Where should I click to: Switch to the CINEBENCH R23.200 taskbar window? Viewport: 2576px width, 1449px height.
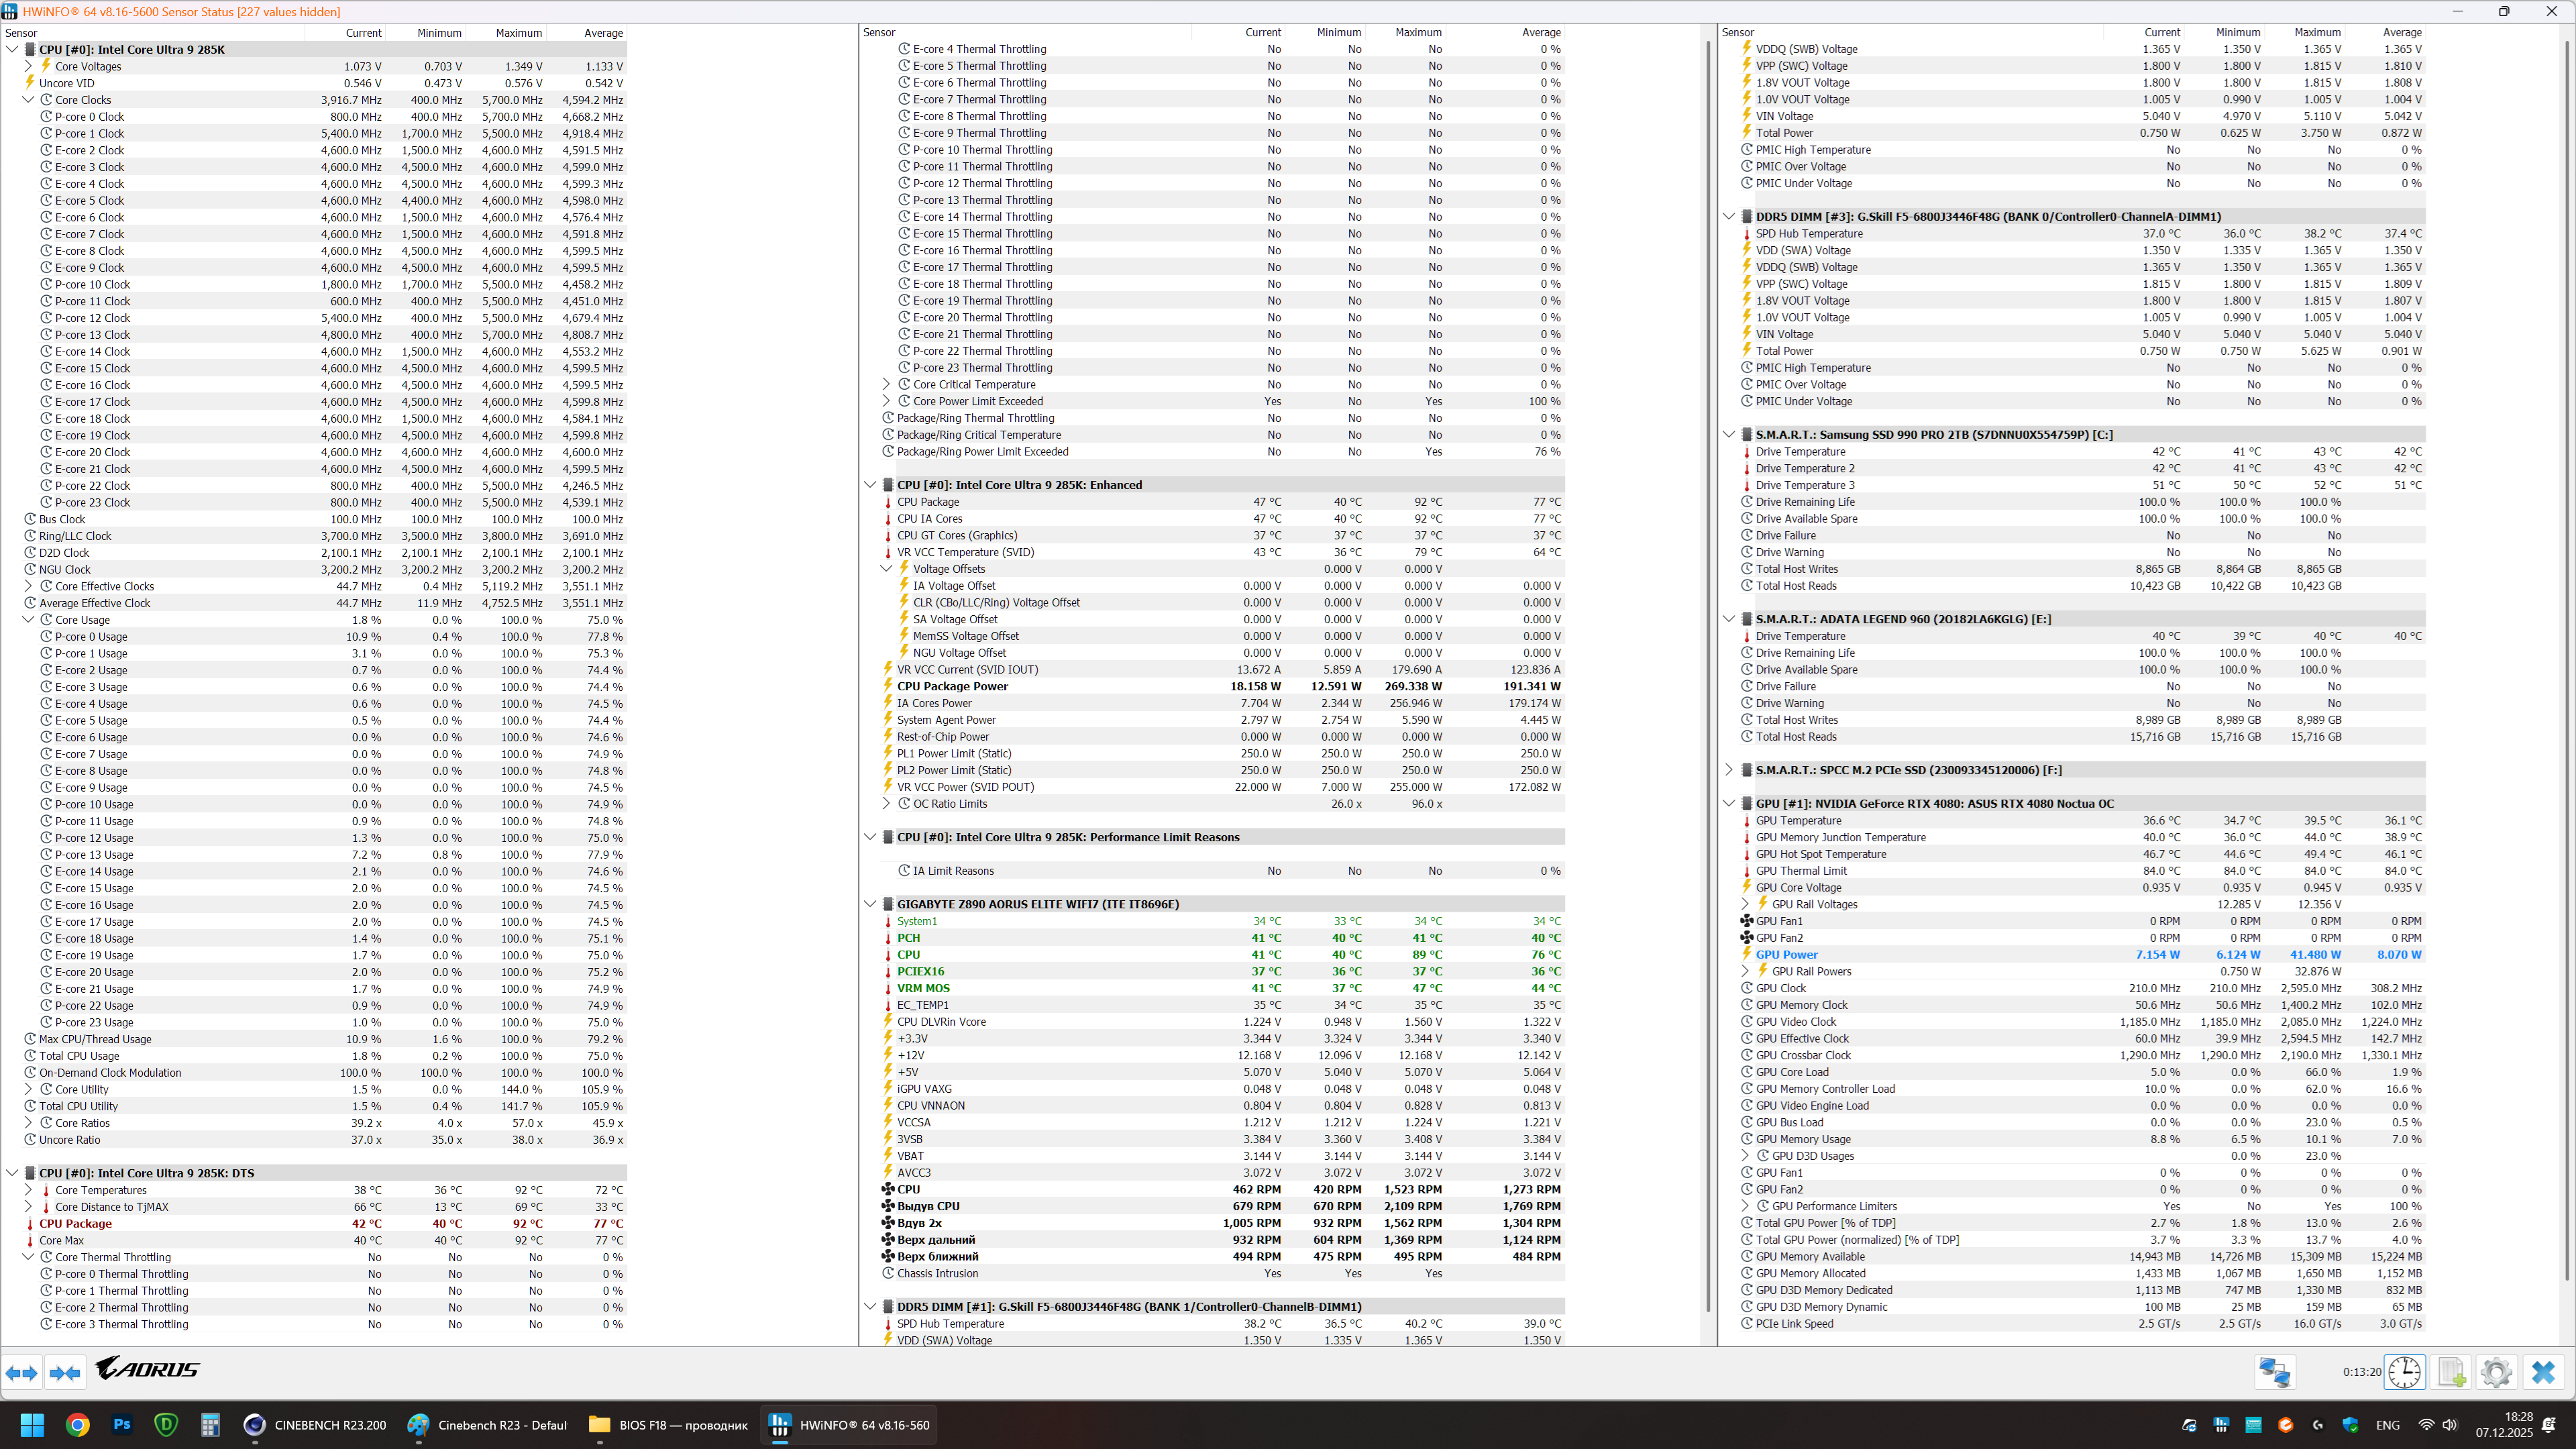coord(315,1425)
